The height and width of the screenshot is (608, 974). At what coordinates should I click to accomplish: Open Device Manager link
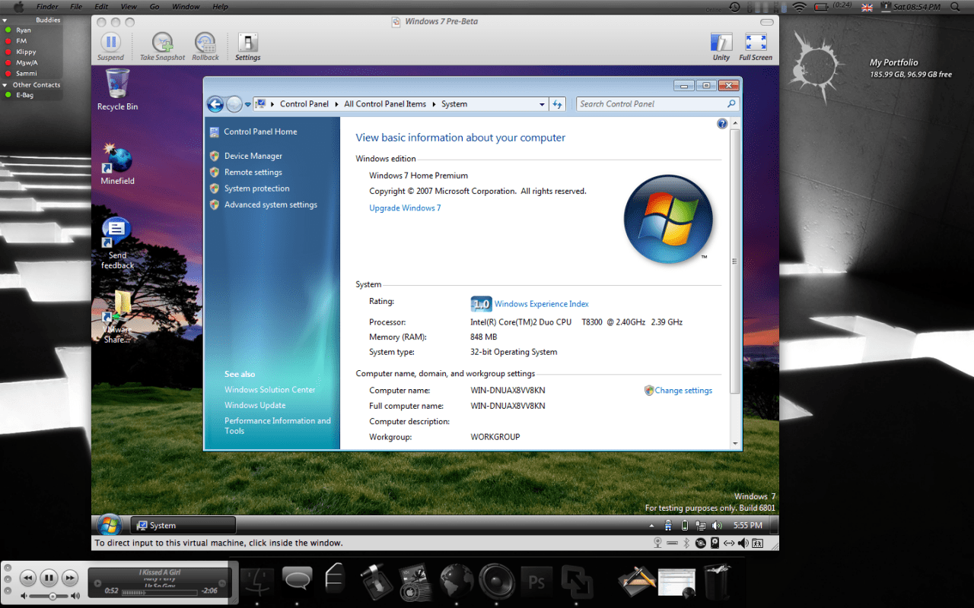pyautogui.click(x=253, y=156)
